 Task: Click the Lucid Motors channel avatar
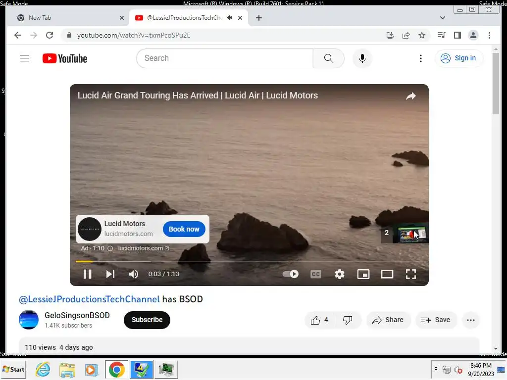tap(90, 229)
